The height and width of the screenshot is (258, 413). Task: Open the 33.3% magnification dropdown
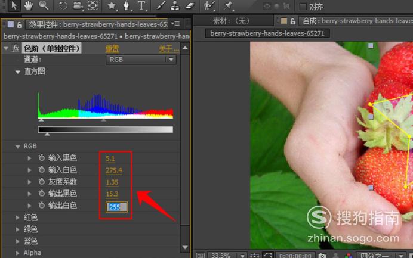tap(228, 255)
